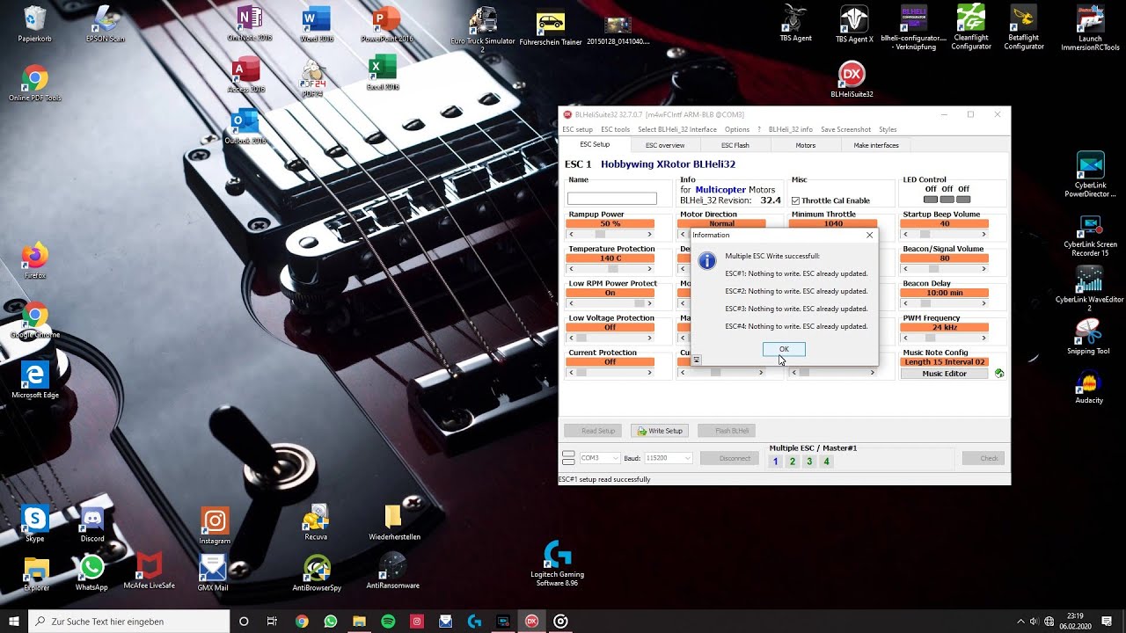1126x633 pixels.
Task: Switch to the ESC overview tab
Action: point(665,145)
